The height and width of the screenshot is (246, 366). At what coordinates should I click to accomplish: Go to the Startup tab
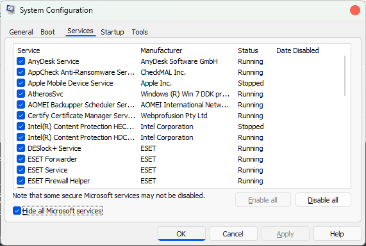pos(112,32)
